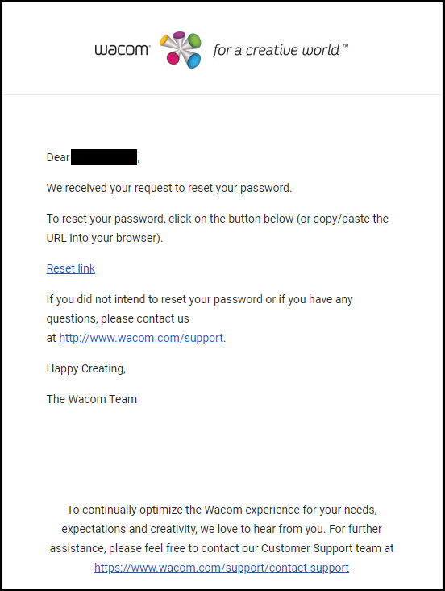Click the colorful Wacom pinwheel emblem

coord(181,49)
